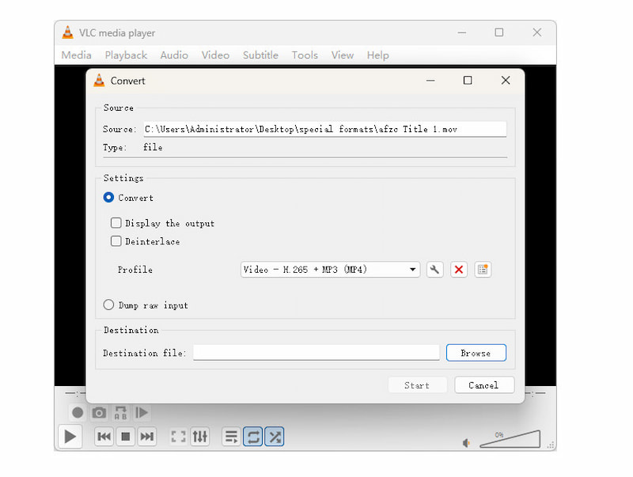Image resolution: width=633 pixels, height=477 pixels.
Task: Toggle the loop playback button
Action: coord(252,436)
